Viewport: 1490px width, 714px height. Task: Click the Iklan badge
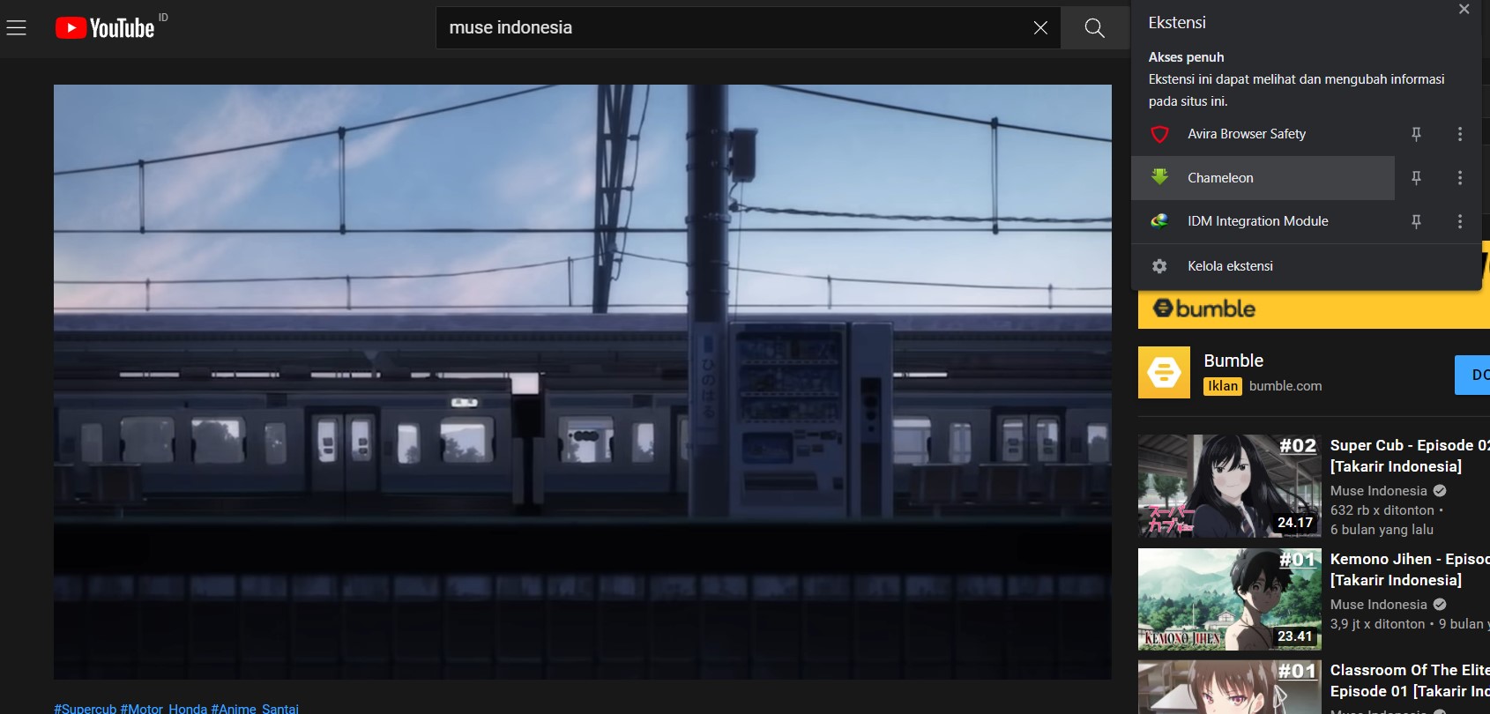(x=1223, y=386)
